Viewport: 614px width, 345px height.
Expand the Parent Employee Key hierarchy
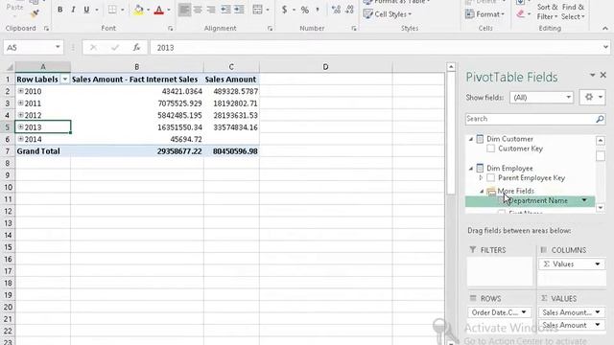[x=482, y=178]
